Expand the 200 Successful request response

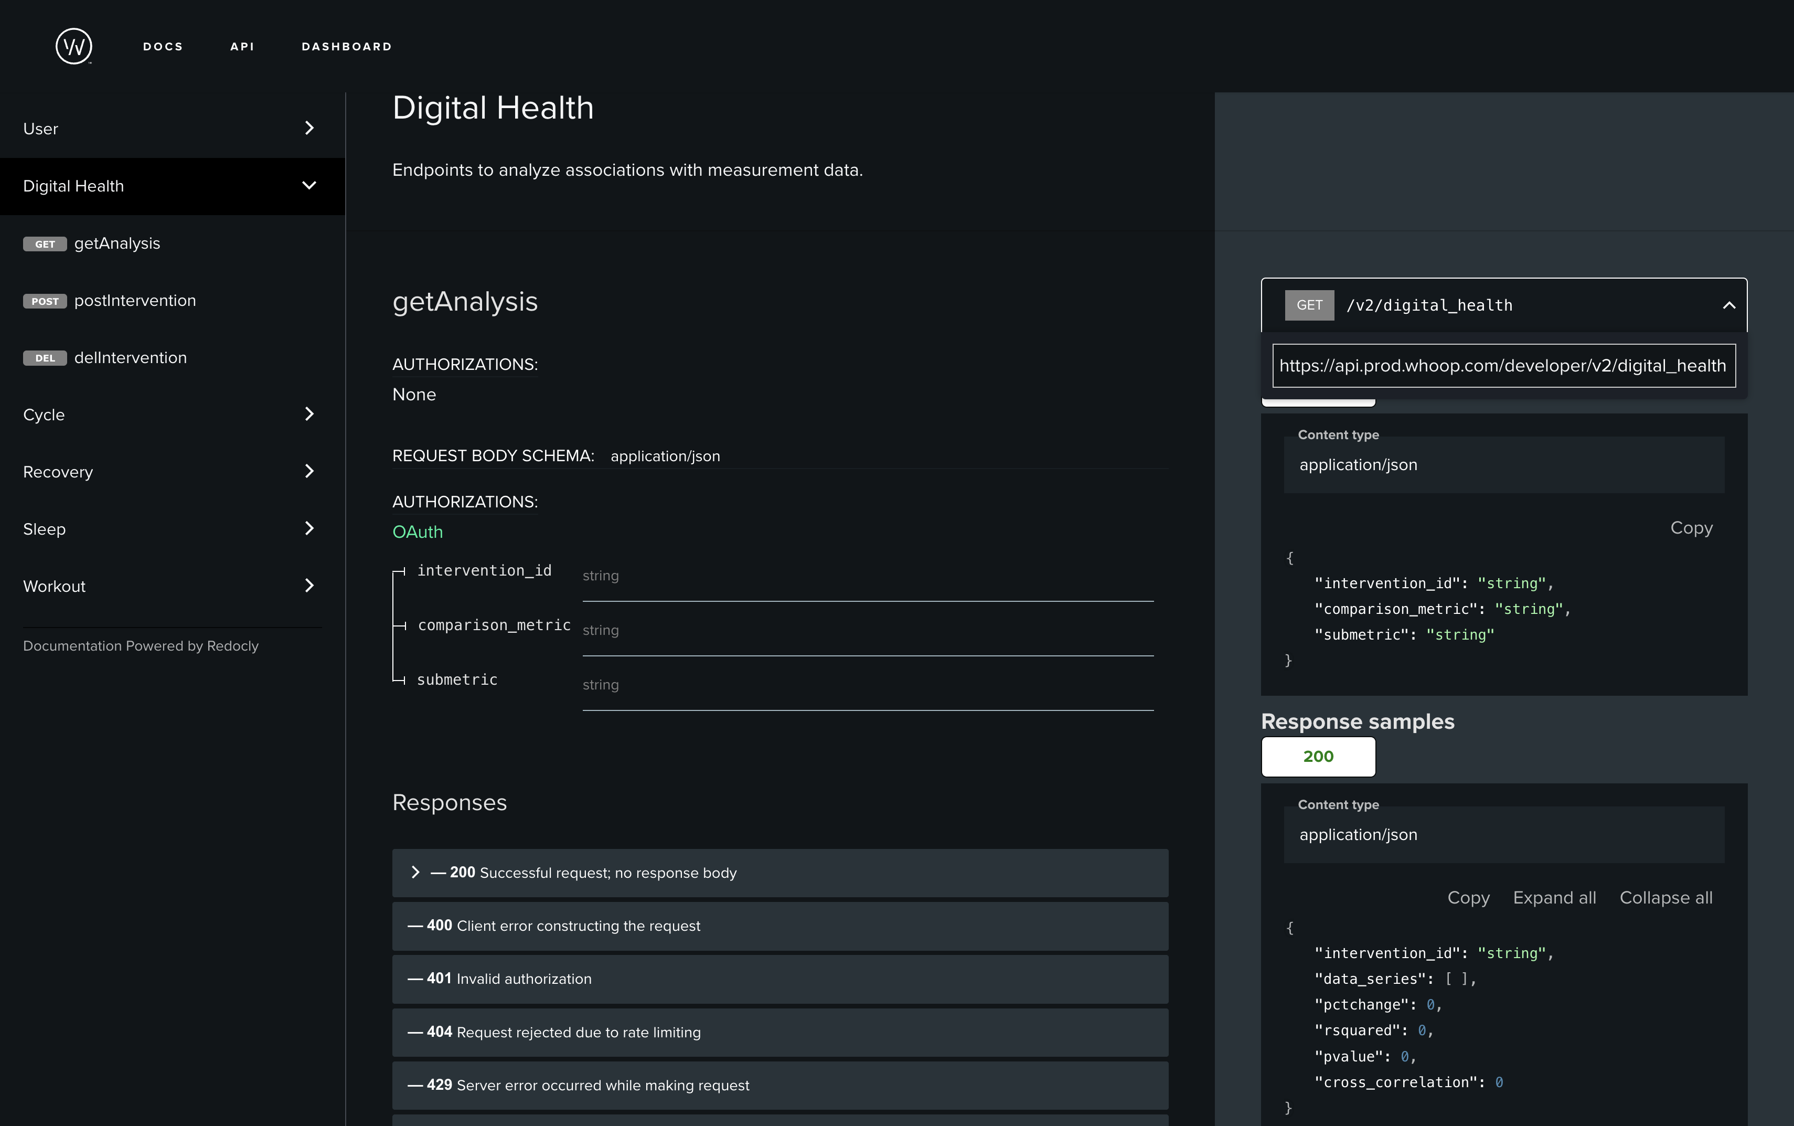coord(780,873)
